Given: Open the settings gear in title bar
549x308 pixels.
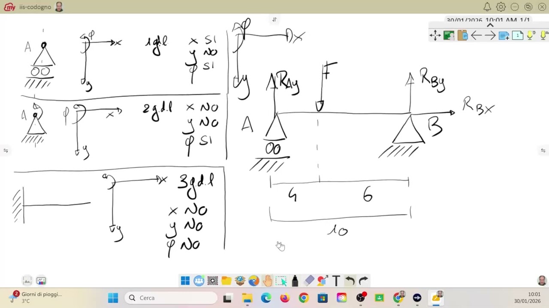Looking at the screenshot, I should 501,7.
